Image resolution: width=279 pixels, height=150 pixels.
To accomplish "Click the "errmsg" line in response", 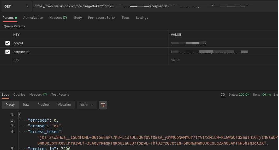I will coord(45,126).
